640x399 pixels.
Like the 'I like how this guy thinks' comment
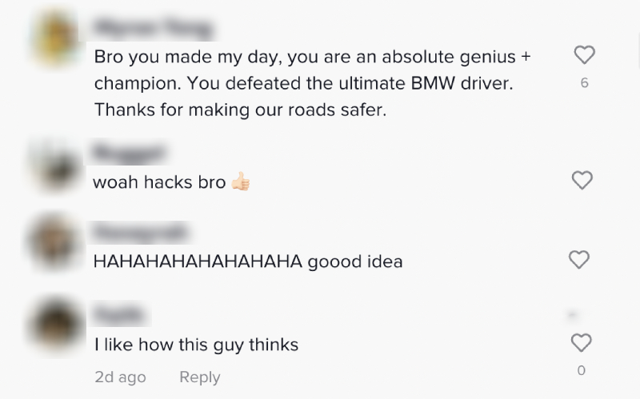coord(582,343)
